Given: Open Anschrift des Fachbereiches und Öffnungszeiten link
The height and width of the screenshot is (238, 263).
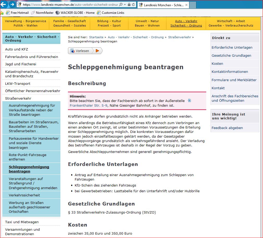Looking at the screenshot, I should click(235, 98).
